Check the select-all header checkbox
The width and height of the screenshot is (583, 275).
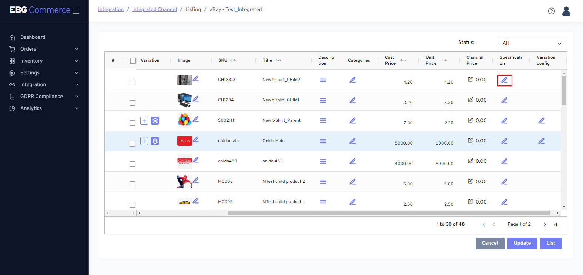[133, 61]
